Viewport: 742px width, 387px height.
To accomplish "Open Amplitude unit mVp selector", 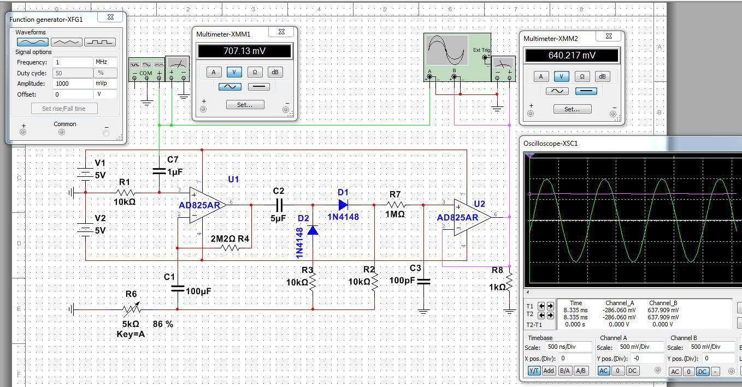I will coord(105,84).
